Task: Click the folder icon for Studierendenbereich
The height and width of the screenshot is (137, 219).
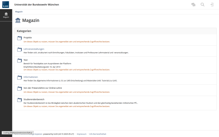Action: tap(19, 100)
